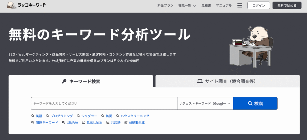Click chart icon beside 共起語

tap(108, 122)
